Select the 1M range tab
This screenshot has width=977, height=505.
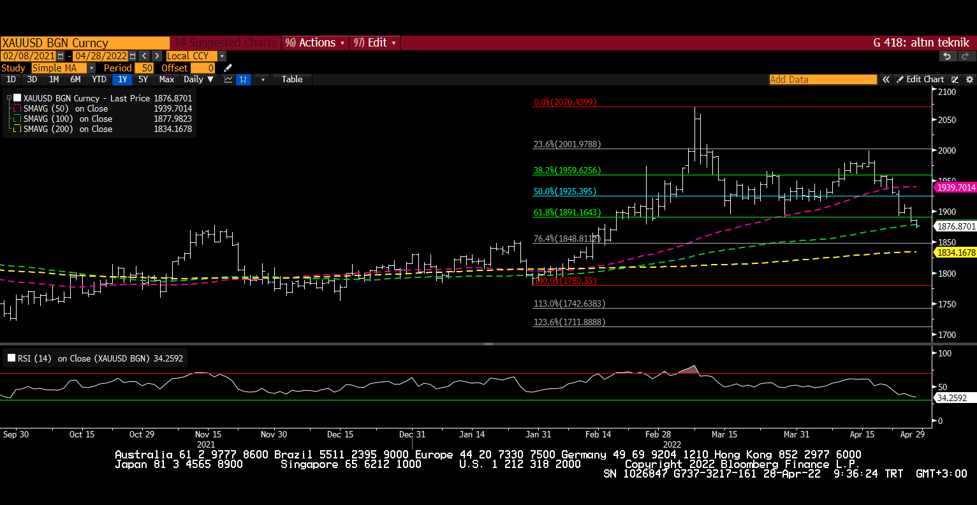coord(54,79)
